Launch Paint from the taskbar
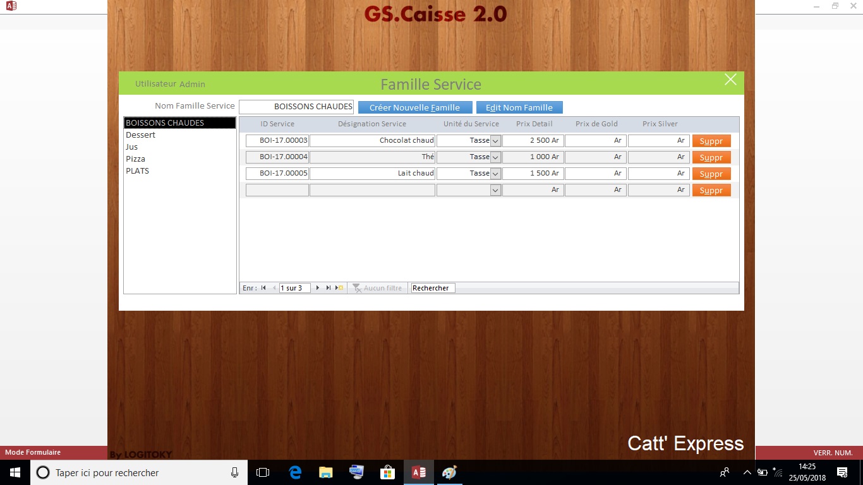Image resolution: width=863 pixels, height=485 pixels. pos(449,472)
